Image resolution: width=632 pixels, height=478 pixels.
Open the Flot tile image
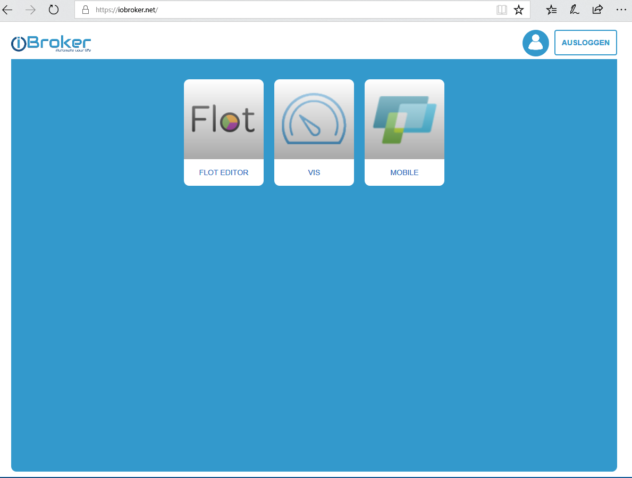tap(224, 119)
